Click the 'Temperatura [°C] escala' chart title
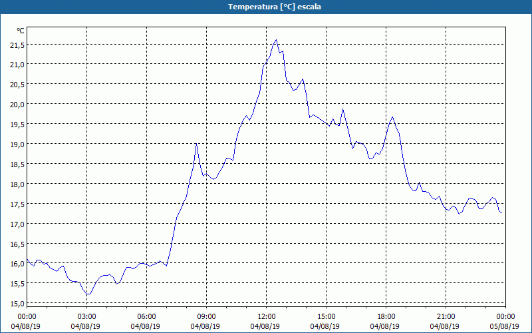Image resolution: width=532 pixels, height=333 pixels. (274, 7)
